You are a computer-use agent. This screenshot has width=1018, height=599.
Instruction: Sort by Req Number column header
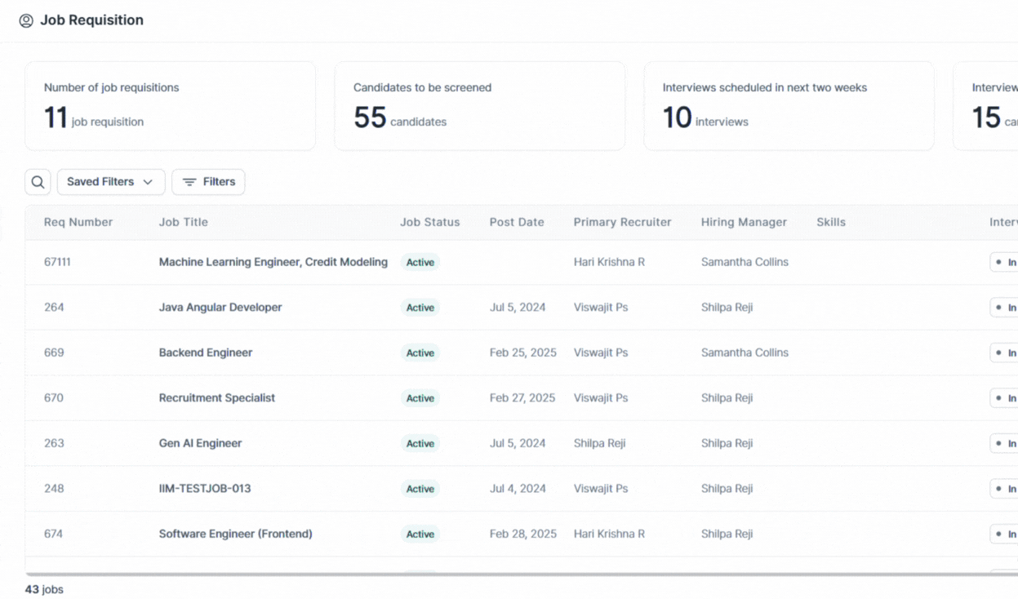click(x=78, y=222)
